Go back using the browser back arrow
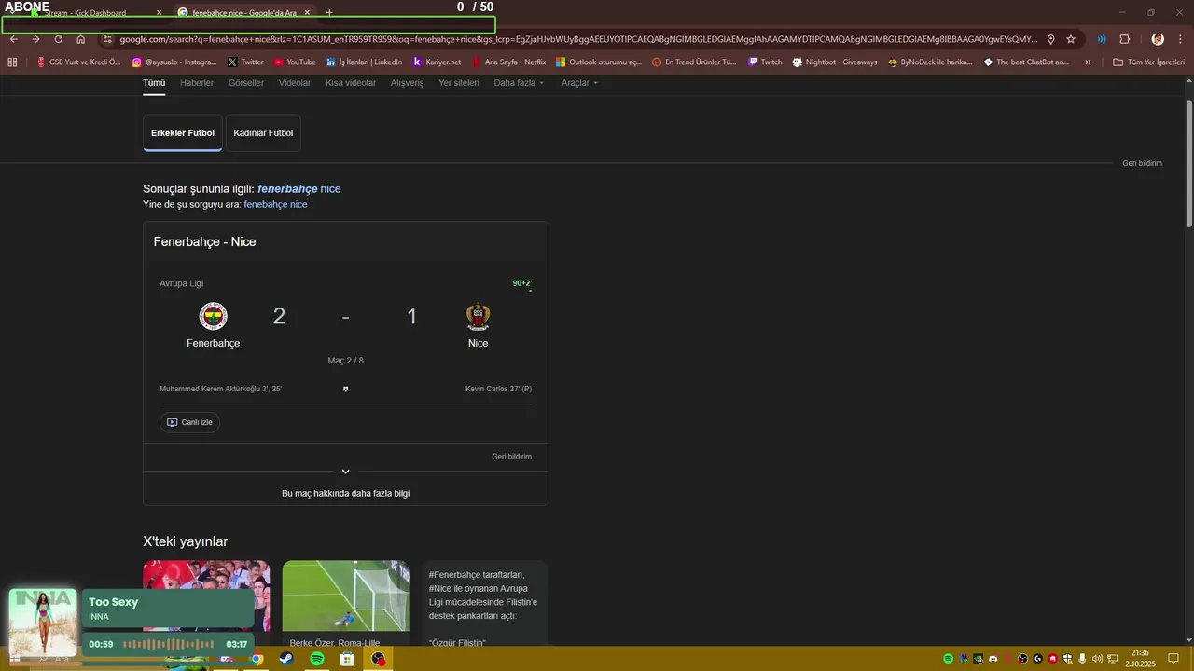This screenshot has width=1194, height=671. click(14, 39)
